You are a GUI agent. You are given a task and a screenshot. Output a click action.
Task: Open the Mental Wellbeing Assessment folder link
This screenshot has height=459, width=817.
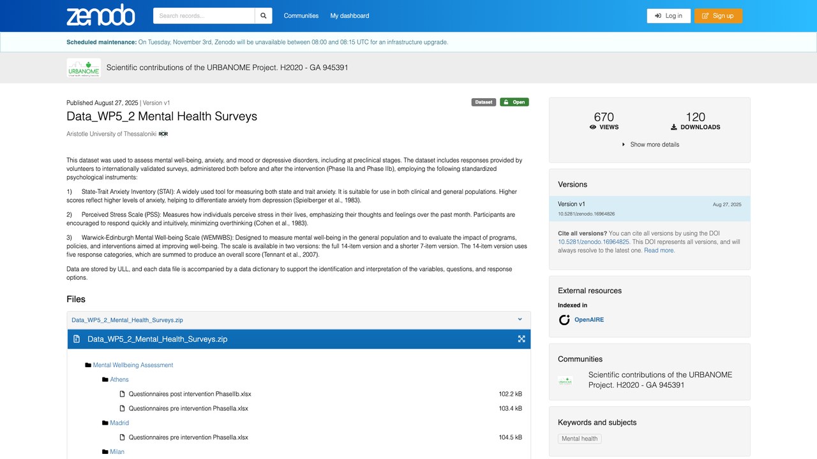(133, 365)
